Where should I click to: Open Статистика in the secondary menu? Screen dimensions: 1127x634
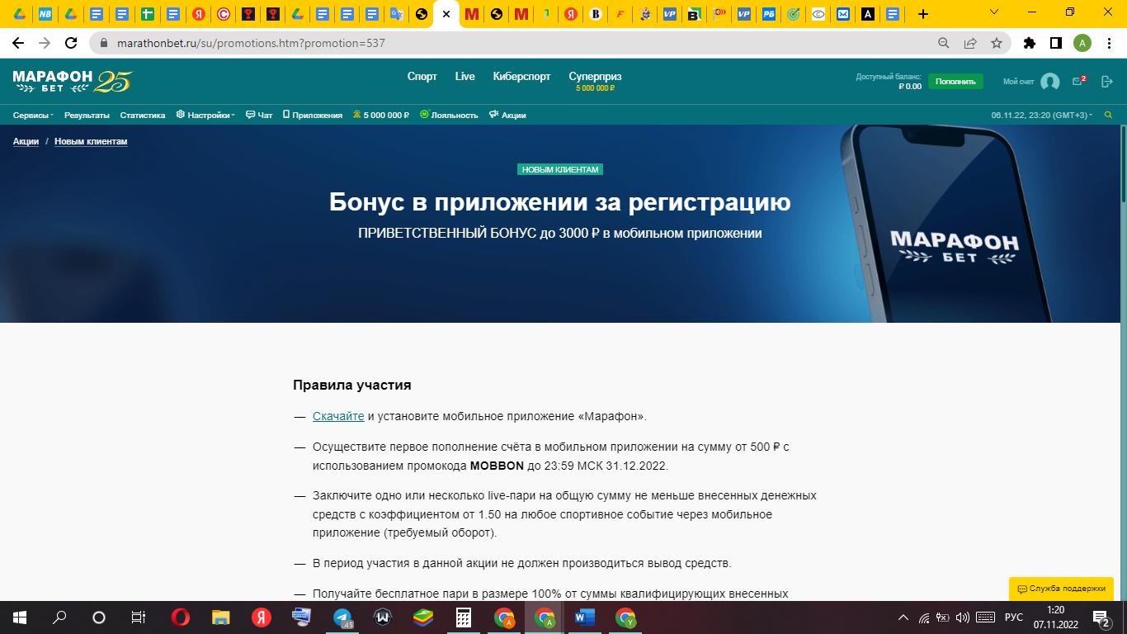(x=143, y=116)
